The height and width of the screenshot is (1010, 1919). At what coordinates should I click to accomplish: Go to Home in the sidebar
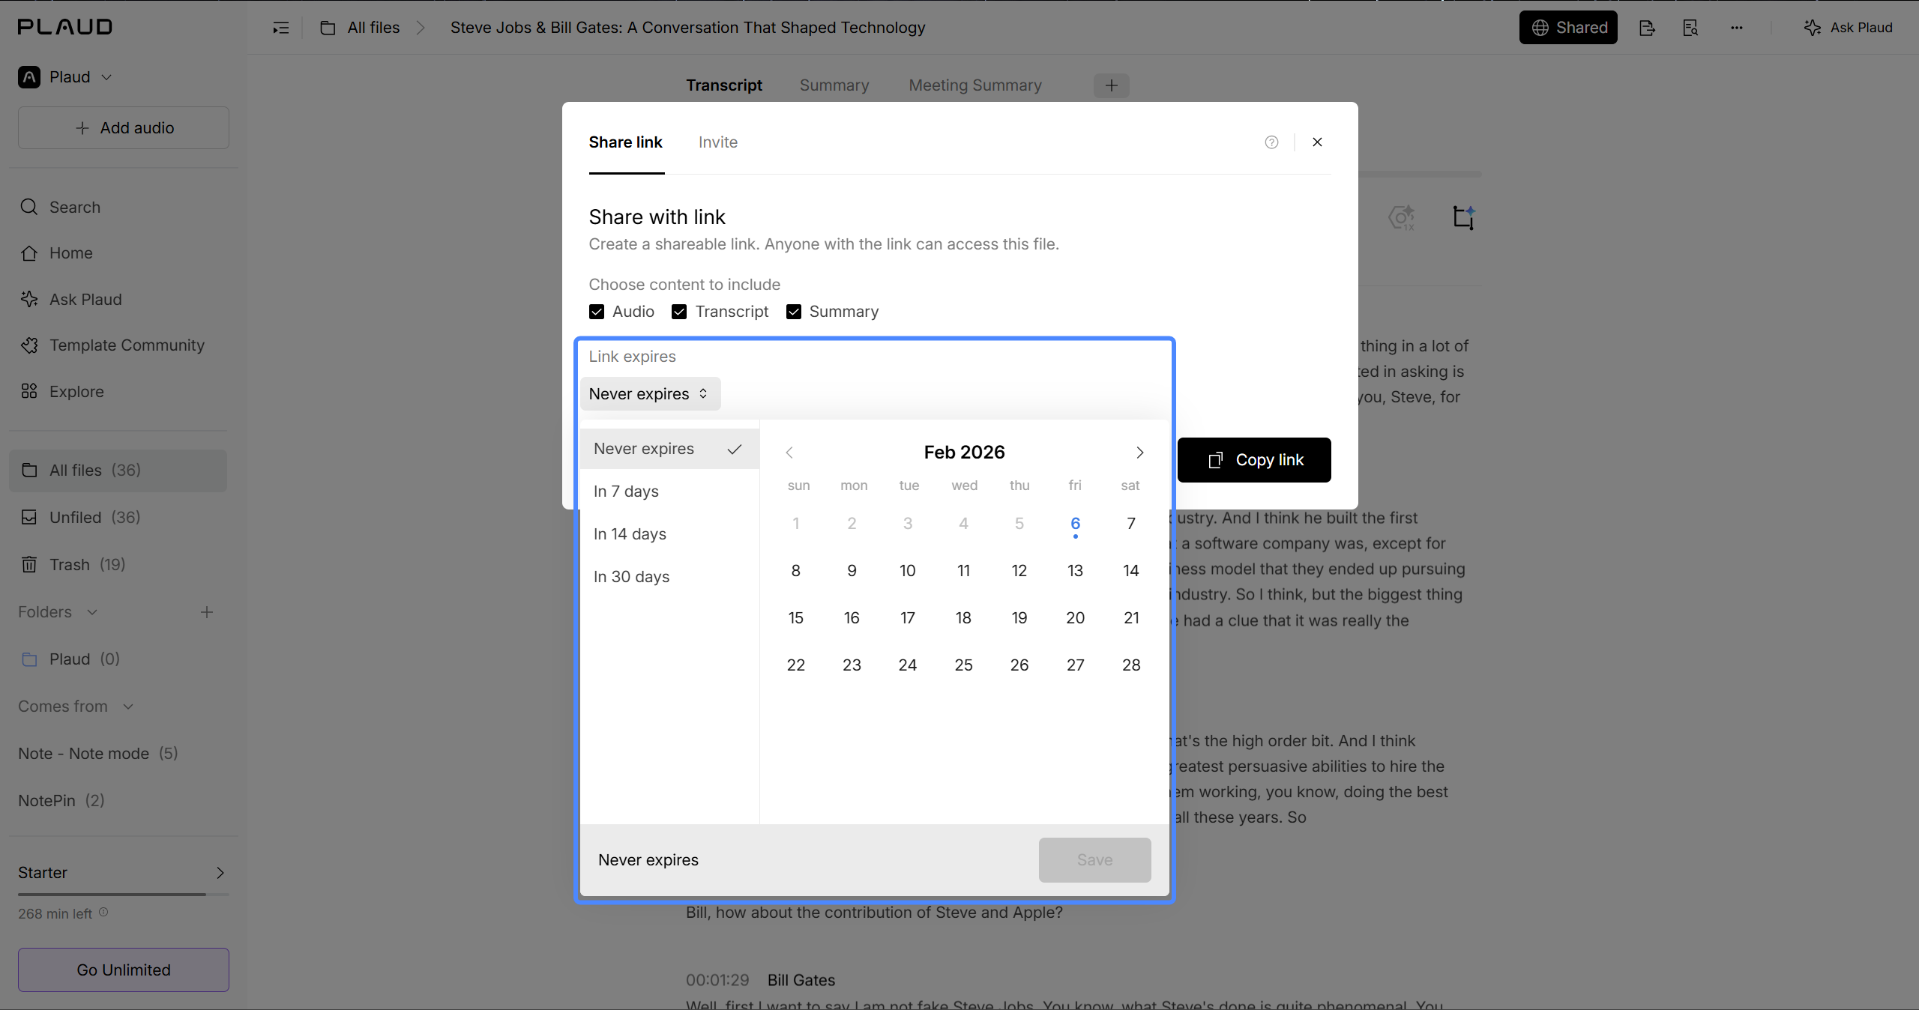click(56, 253)
